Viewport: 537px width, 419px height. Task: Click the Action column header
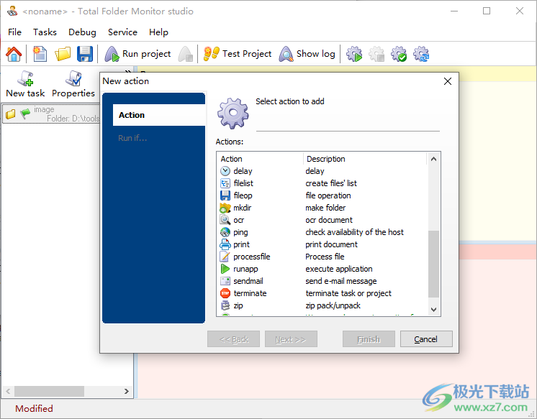click(x=261, y=159)
